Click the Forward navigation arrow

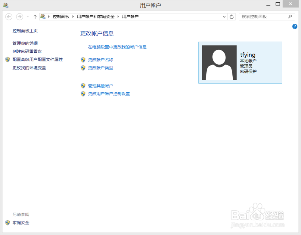click(x=19, y=17)
